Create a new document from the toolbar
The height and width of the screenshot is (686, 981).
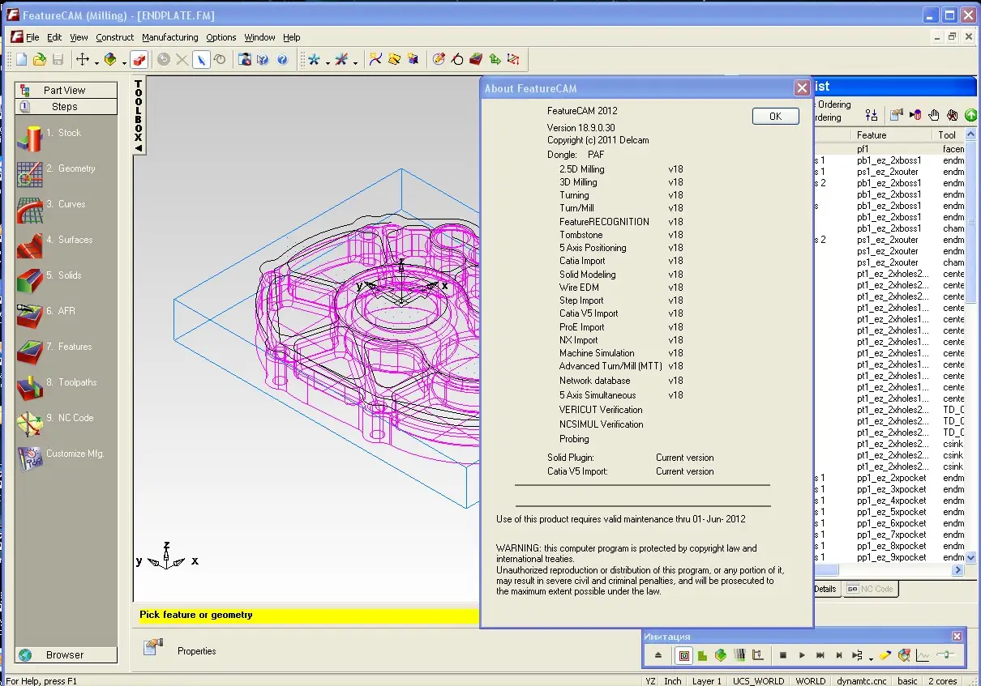(x=22, y=59)
